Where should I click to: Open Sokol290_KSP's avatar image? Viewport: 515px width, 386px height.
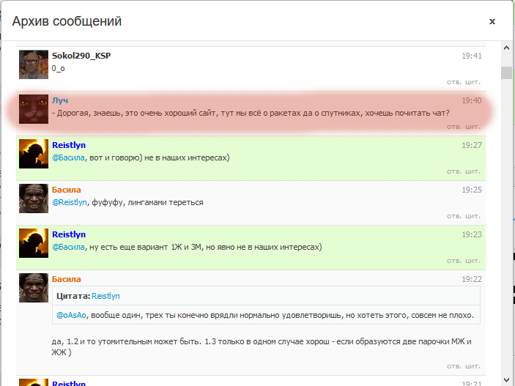34,64
